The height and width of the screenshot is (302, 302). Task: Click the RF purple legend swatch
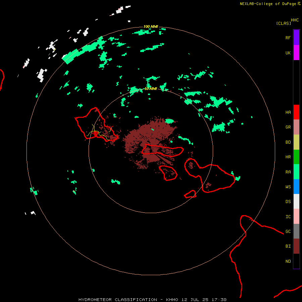pyautogui.click(x=296, y=38)
